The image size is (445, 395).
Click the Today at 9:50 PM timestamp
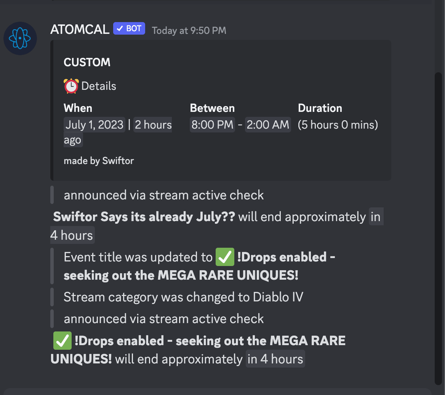[x=189, y=30]
